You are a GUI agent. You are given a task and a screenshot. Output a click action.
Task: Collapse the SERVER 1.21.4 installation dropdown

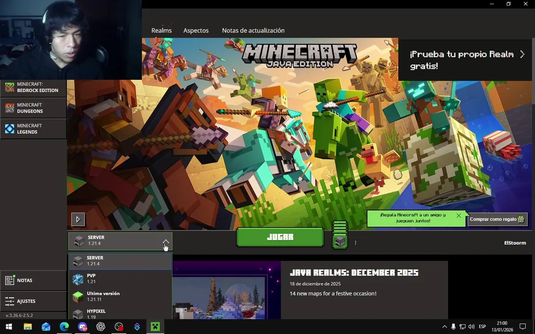point(165,241)
